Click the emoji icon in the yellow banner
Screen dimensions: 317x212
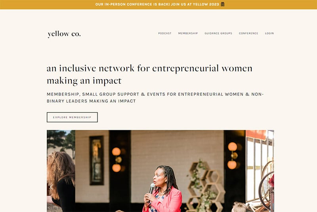tap(222, 4)
